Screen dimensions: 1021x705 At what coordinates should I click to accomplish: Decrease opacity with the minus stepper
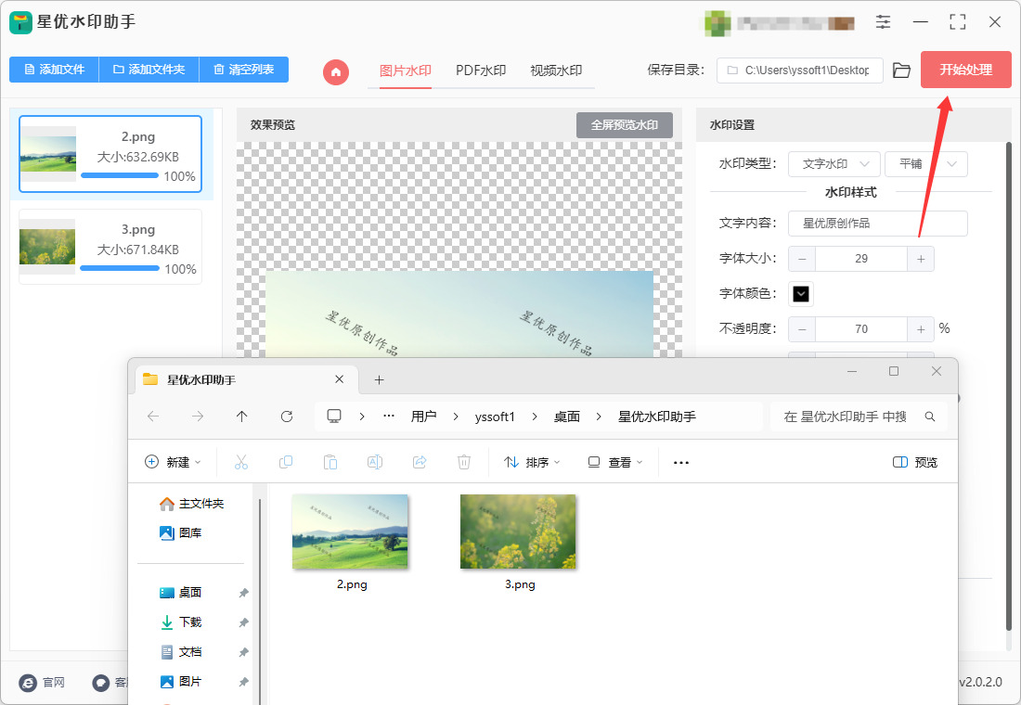tap(802, 329)
